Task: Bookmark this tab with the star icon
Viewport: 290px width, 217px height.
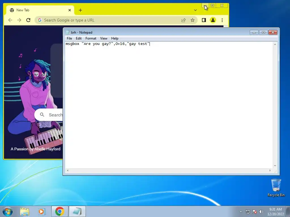Action: click(193, 20)
